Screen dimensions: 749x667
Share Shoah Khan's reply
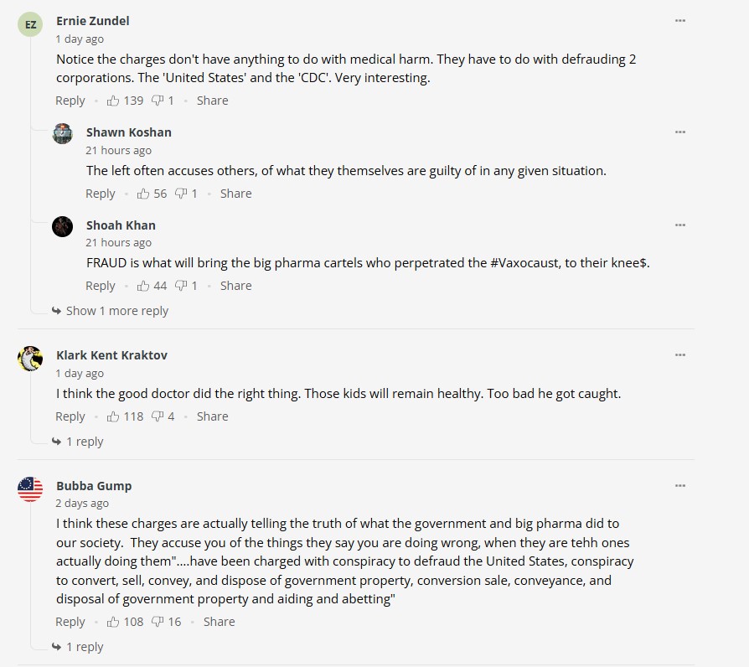coord(235,286)
